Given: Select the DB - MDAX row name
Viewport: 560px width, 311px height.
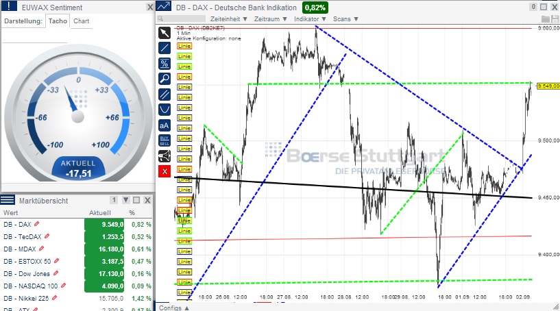Looking at the screenshot, I should (20, 249).
